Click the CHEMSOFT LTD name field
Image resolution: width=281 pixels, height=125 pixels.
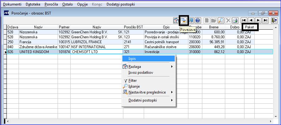[x=97, y=52]
